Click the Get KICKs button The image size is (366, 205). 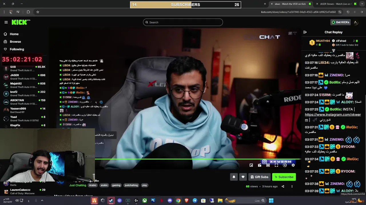point(340,22)
